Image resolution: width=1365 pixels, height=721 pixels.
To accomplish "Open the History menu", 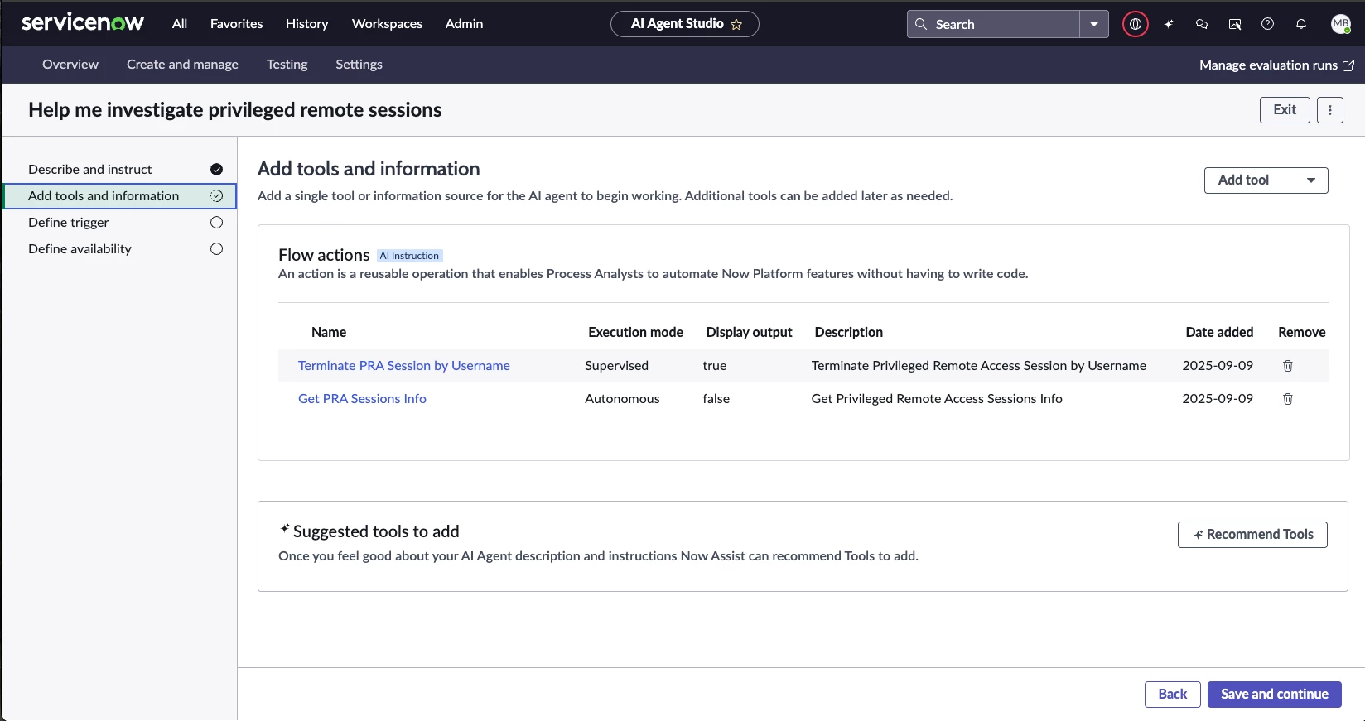I will tap(306, 24).
